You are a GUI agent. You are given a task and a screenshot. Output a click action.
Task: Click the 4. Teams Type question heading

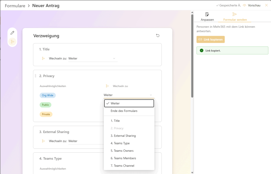(51, 158)
